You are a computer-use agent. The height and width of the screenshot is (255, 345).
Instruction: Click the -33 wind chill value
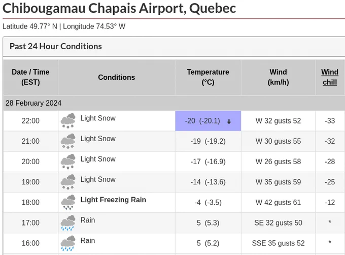(330, 121)
